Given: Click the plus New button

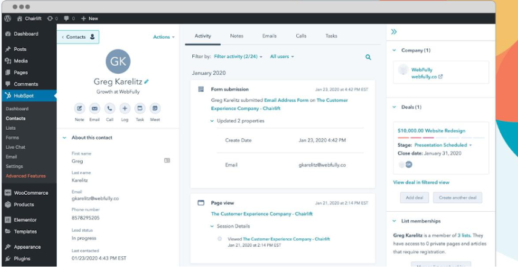Looking at the screenshot, I should pos(89,19).
